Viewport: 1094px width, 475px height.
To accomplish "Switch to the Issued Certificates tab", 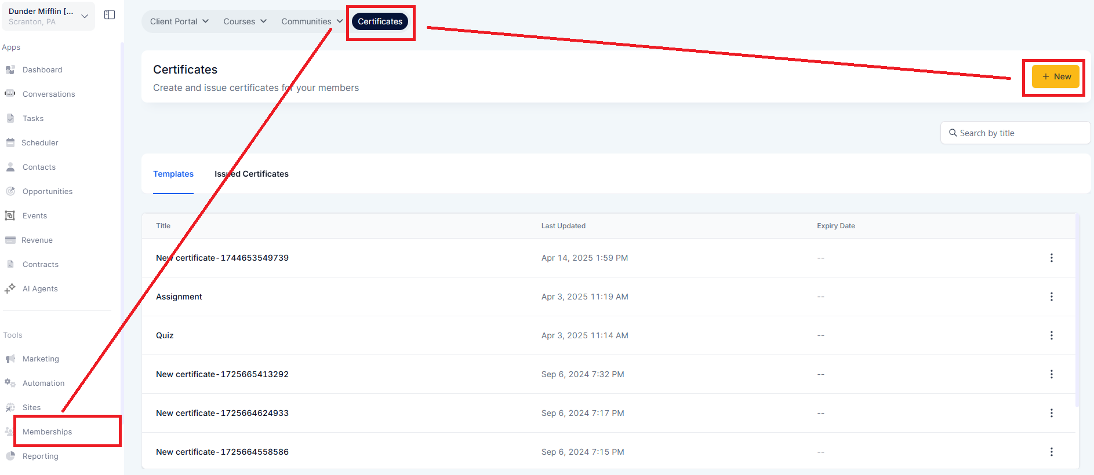I will coord(252,174).
